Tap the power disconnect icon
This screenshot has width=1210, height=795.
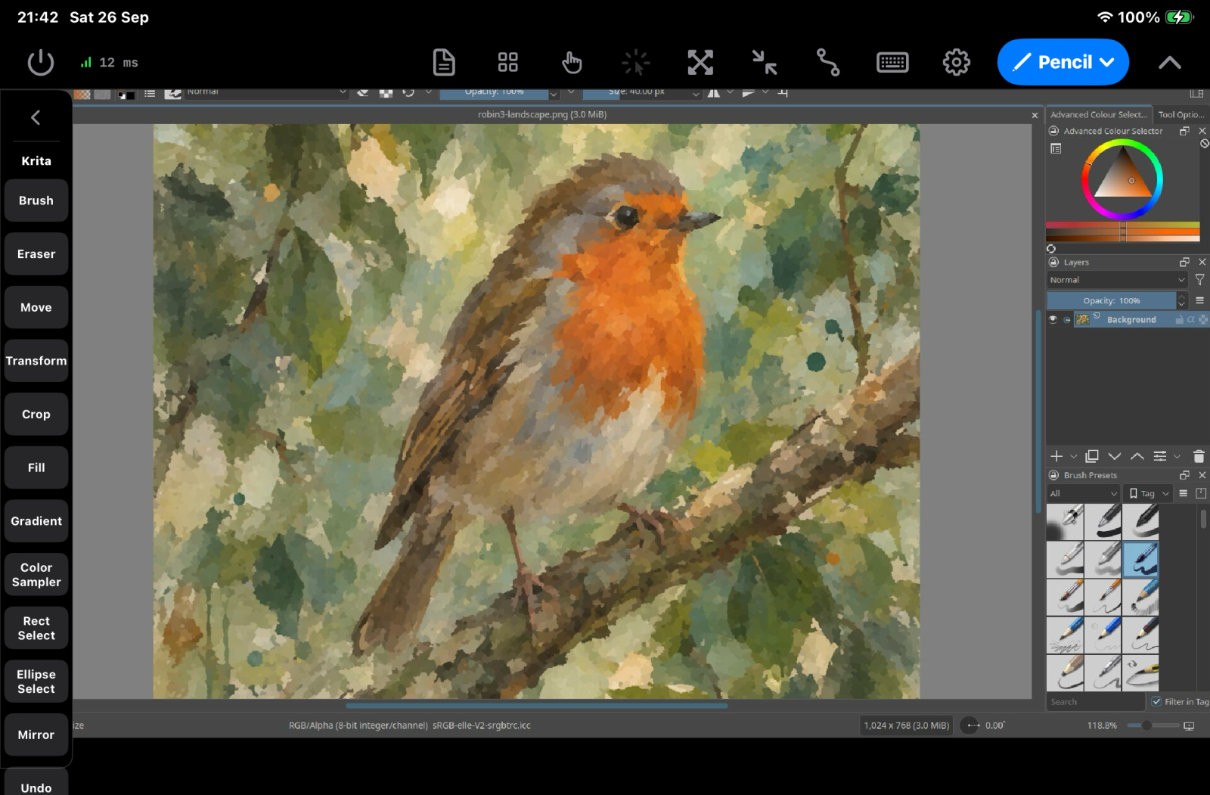click(41, 63)
